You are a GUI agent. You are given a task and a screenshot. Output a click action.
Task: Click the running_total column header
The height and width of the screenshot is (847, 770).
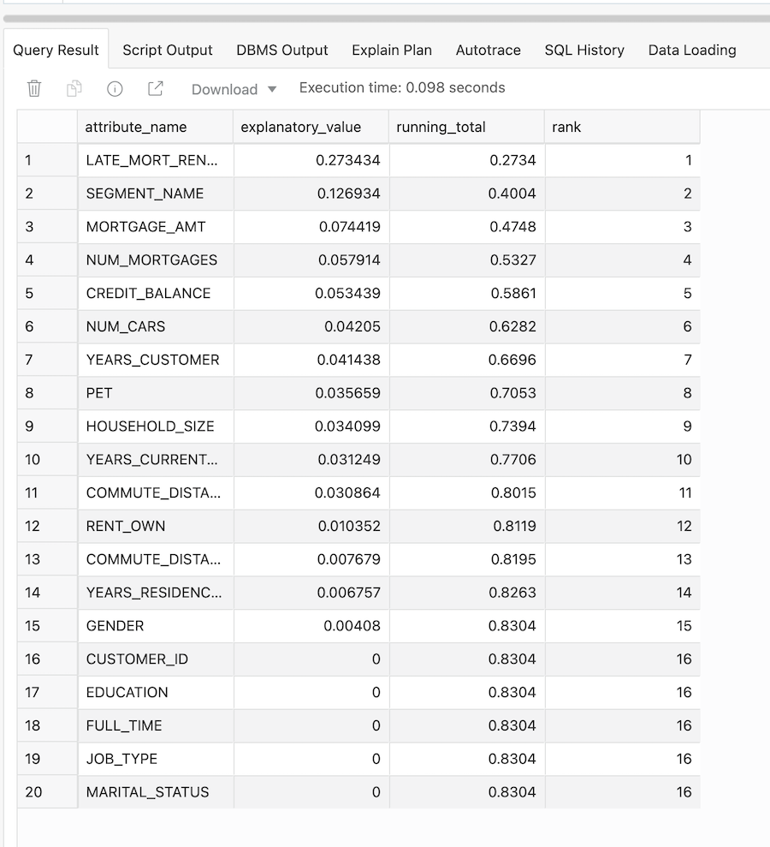pos(441,127)
